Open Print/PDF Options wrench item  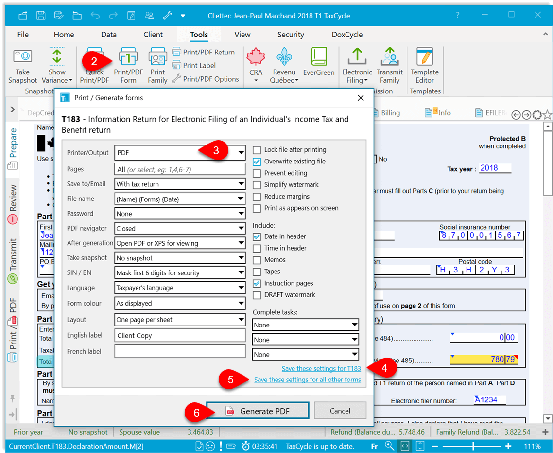(x=205, y=79)
